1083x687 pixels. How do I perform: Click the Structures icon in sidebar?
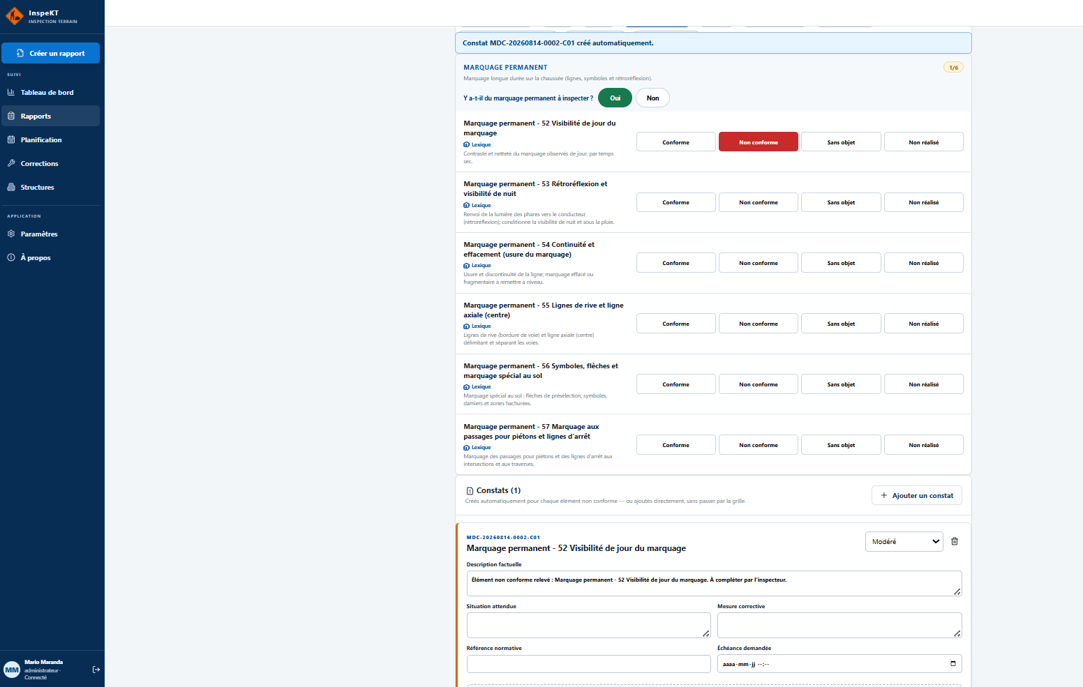[11, 187]
